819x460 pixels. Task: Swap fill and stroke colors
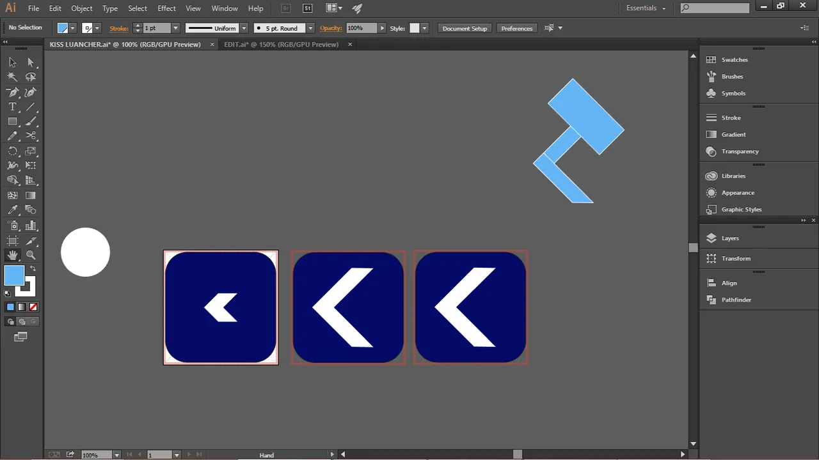33,268
